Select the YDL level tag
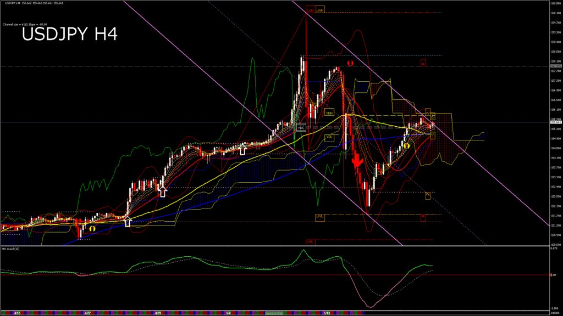Viewport: 563px width, 316px height. (329, 137)
